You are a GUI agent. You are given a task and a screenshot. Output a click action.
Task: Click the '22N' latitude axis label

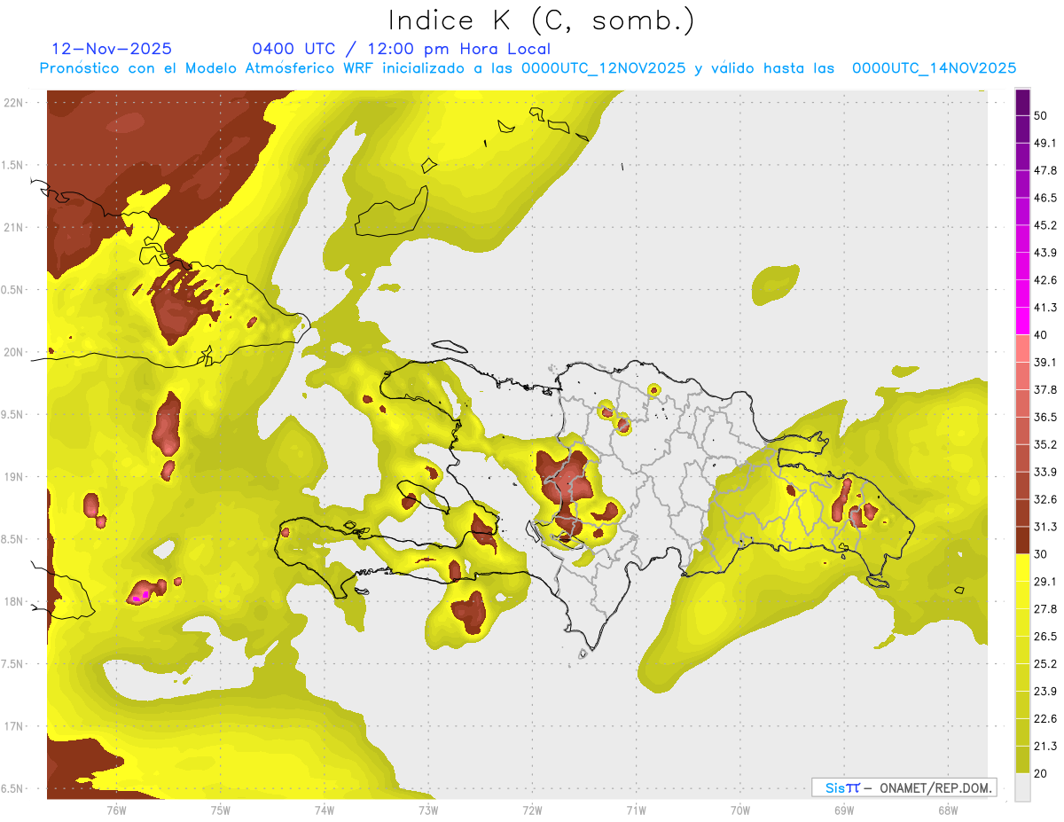(x=14, y=102)
